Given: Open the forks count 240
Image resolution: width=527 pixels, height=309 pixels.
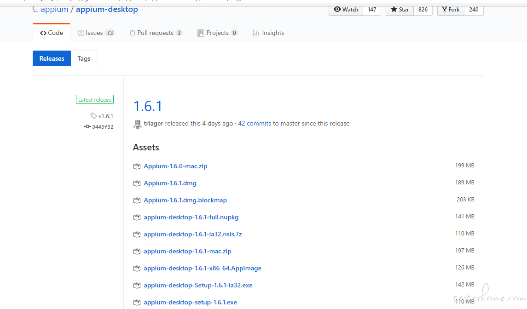Looking at the screenshot, I should (474, 10).
